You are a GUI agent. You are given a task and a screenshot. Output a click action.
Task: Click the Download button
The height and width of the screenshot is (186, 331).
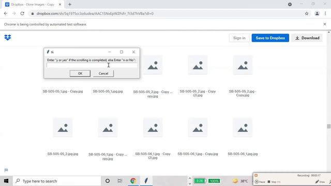coord(307,38)
